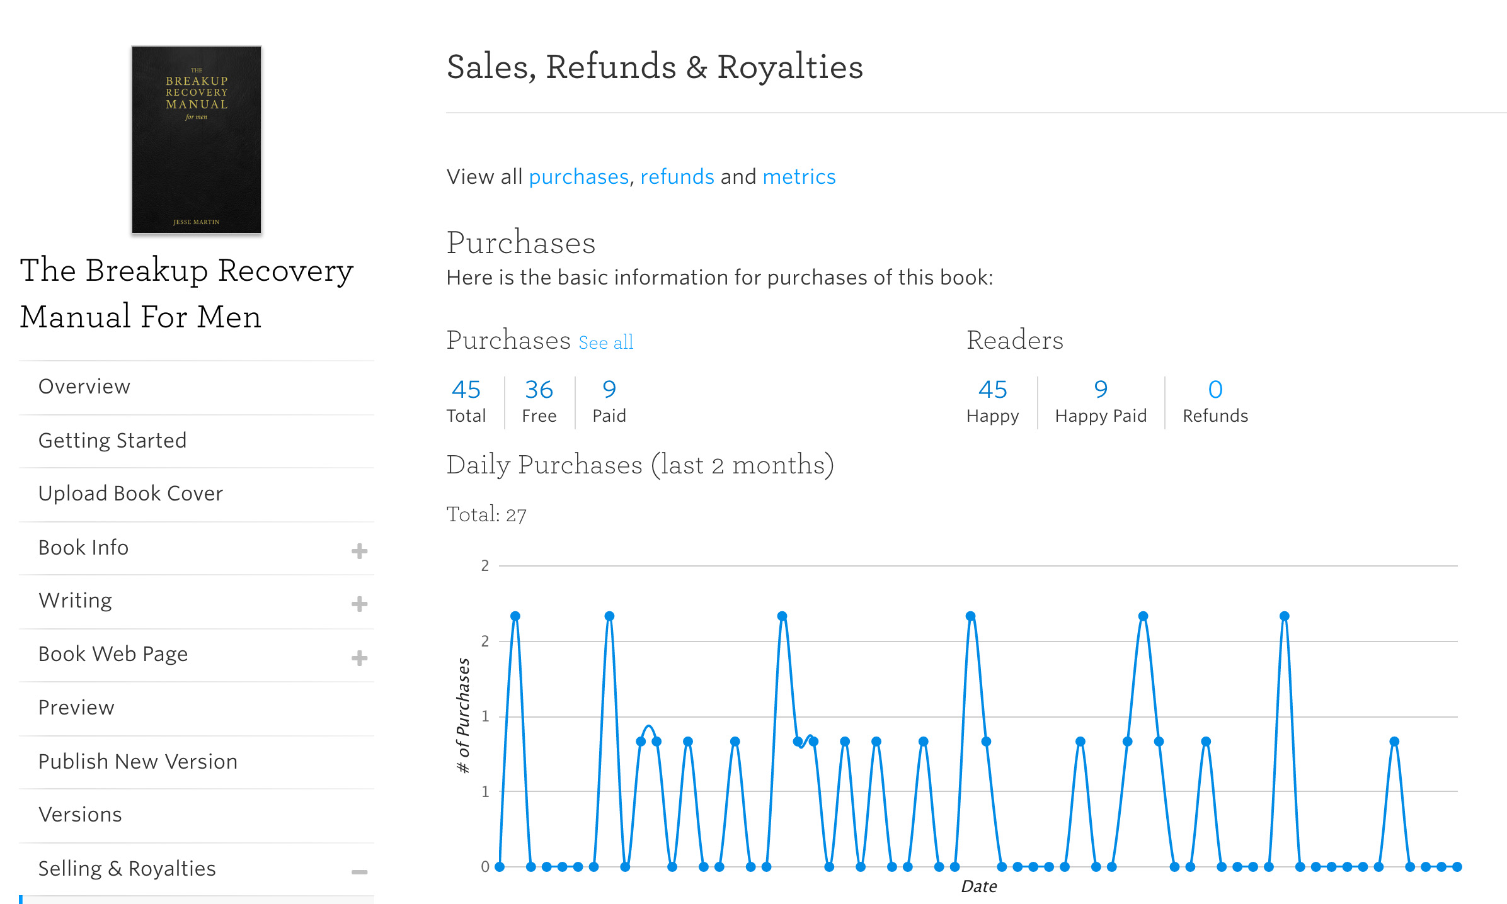Expand the Book Info plus icon

tap(359, 551)
